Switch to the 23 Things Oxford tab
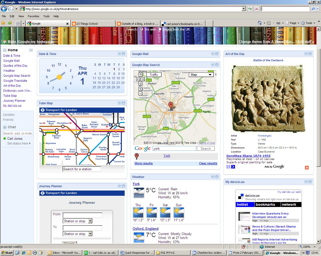This screenshot has height=256, width=321. tap(93, 24)
